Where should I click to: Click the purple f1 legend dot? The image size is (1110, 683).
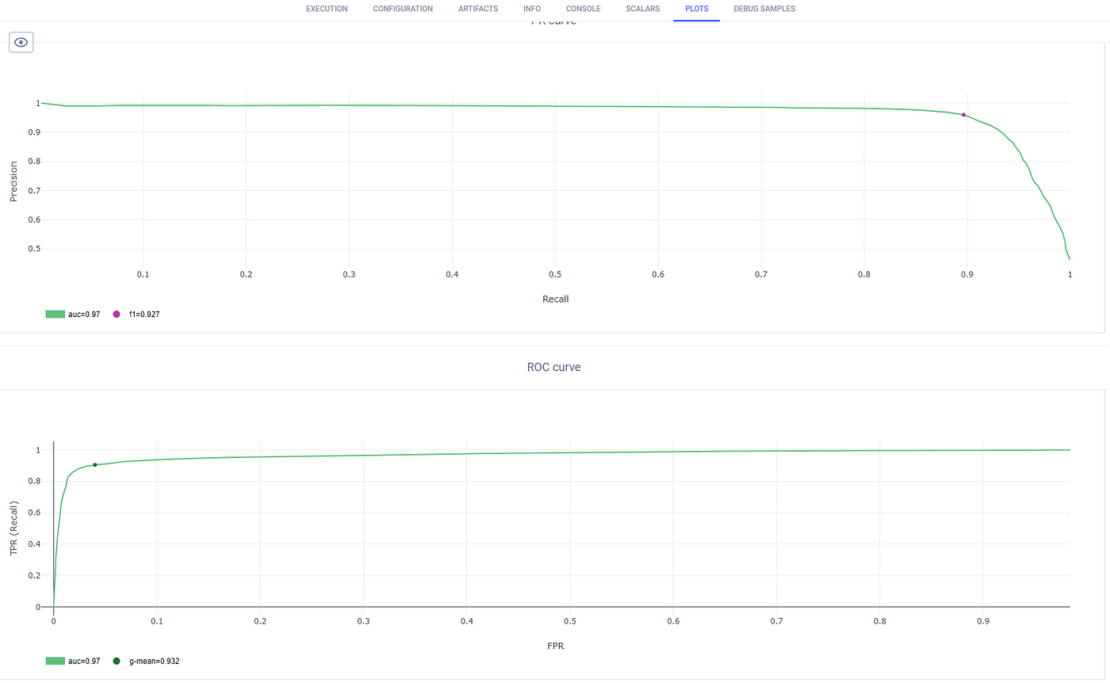click(117, 315)
